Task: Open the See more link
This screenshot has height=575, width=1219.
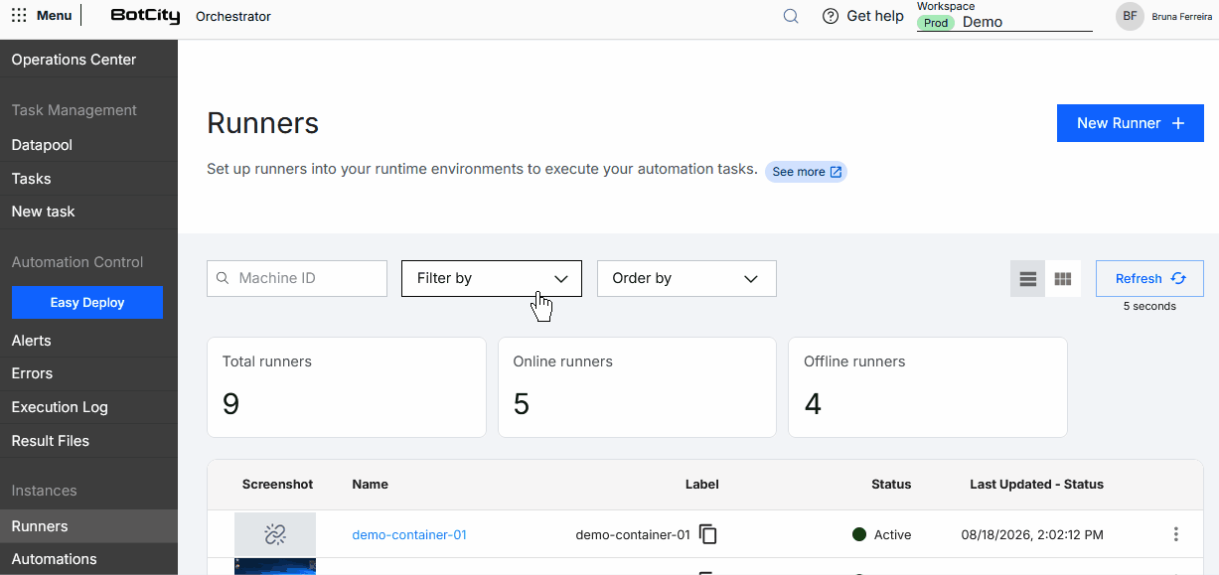Action: click(806, 172)
